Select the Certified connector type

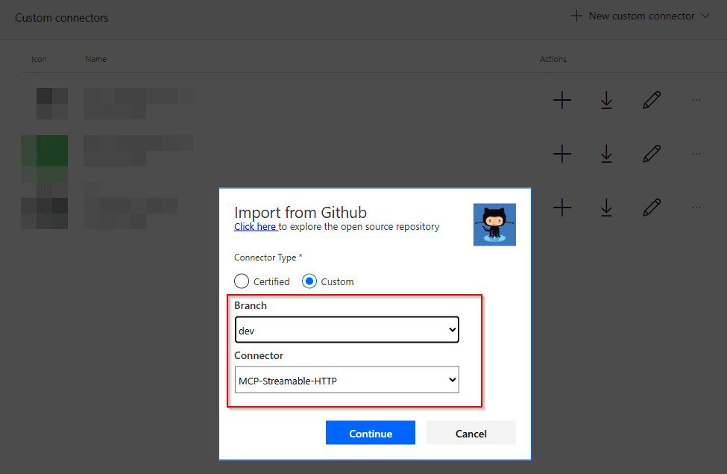coord(242,281)
